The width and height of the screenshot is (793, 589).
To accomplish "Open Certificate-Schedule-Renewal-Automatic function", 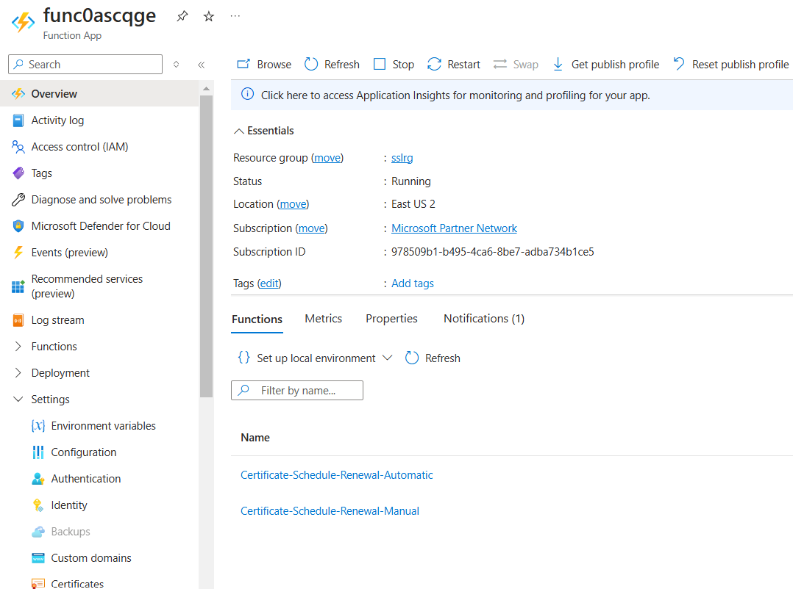I will tap(337, 475).
